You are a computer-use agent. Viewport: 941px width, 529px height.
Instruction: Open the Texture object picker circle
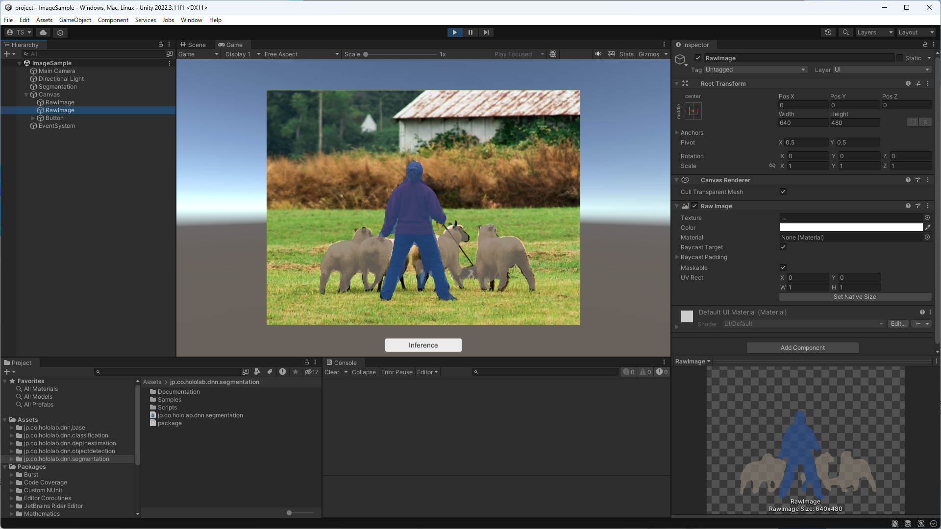[927, 217]
